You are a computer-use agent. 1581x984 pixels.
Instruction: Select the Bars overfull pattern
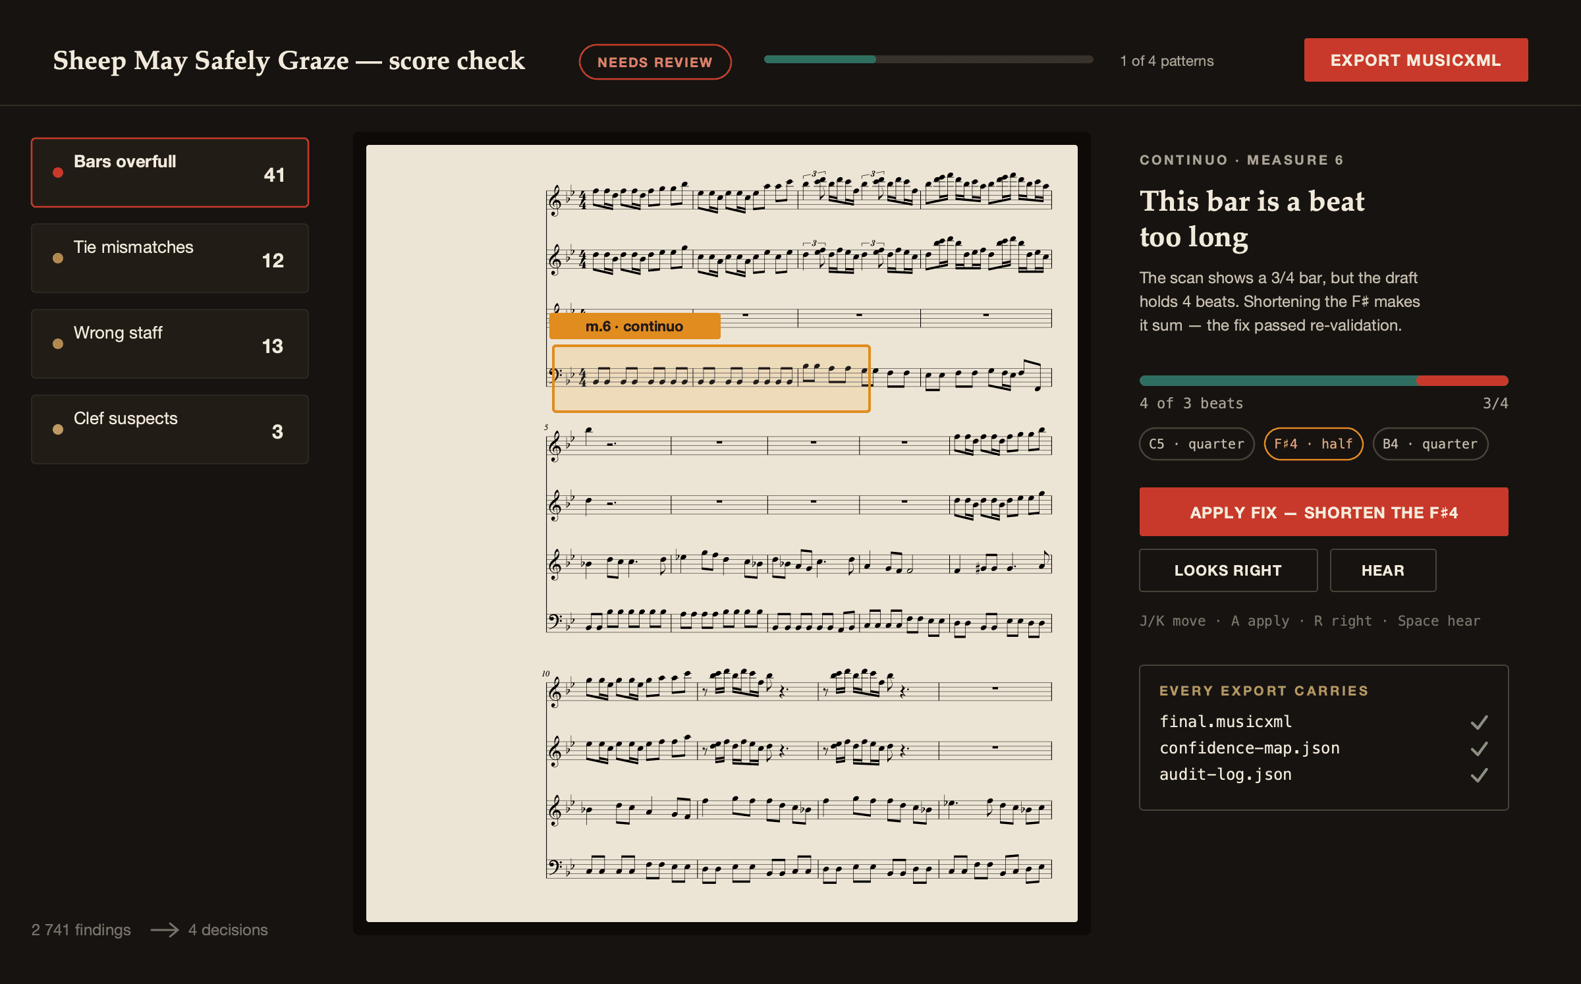[x=170, y=173]
